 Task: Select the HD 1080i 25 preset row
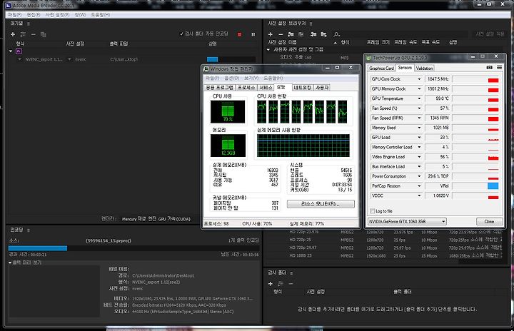(383, 255)
